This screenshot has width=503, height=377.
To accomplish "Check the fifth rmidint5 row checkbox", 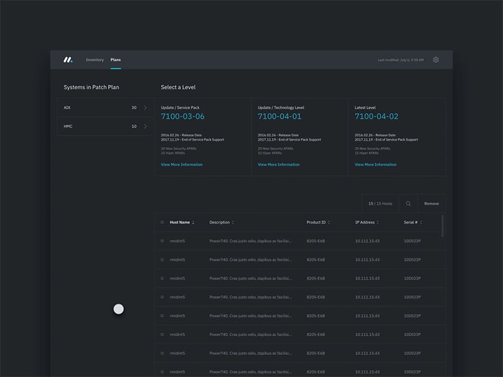I will click(162, 316).
